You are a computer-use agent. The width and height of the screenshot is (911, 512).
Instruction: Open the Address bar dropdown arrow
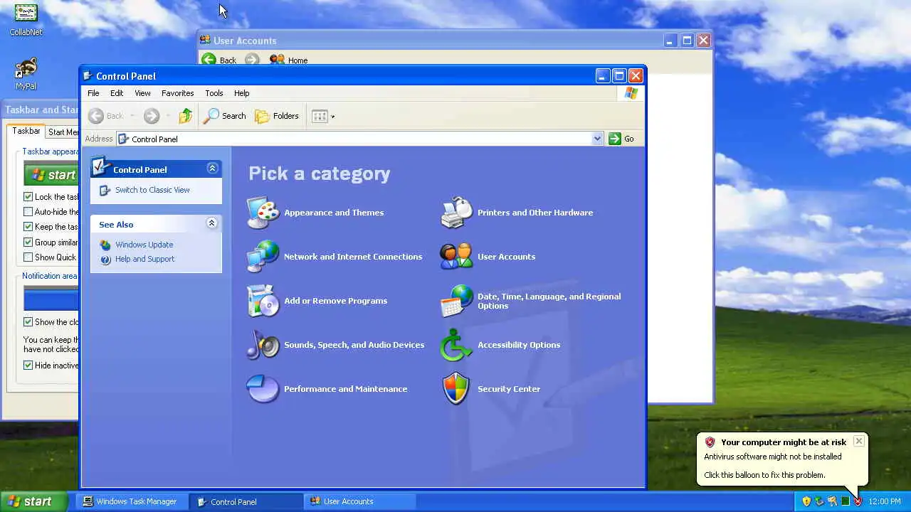click(597, 139)
